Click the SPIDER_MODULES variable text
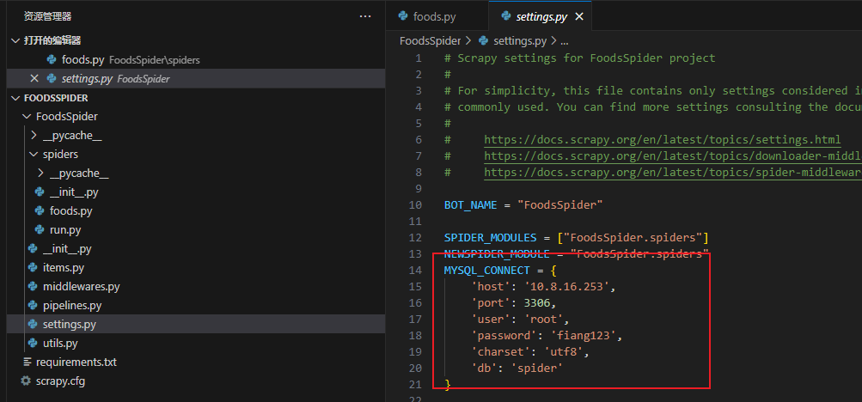The height and width of the screenshot is (402, 862). coord(491,238)
